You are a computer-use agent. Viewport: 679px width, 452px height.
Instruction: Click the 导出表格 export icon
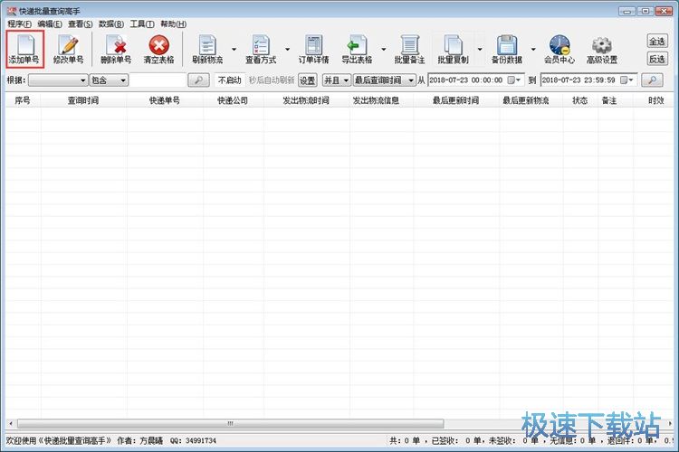[357, 49]
